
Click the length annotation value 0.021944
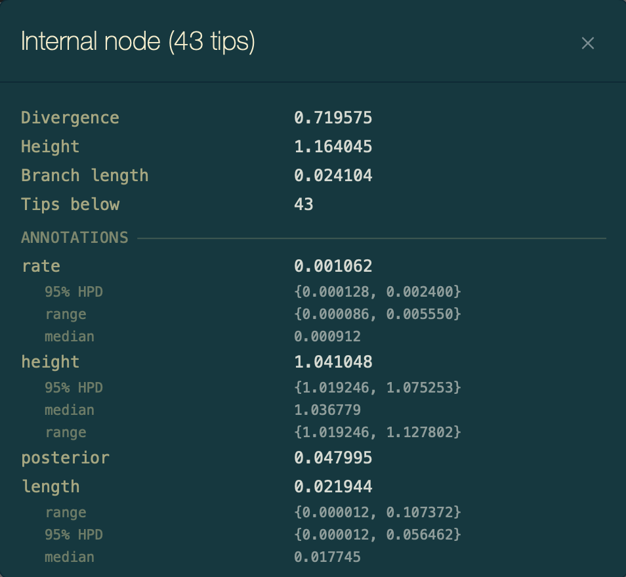tap(333, 486)
